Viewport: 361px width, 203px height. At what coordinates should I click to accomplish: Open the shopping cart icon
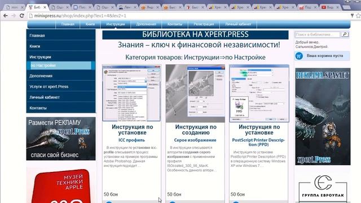tap(299, 56)
